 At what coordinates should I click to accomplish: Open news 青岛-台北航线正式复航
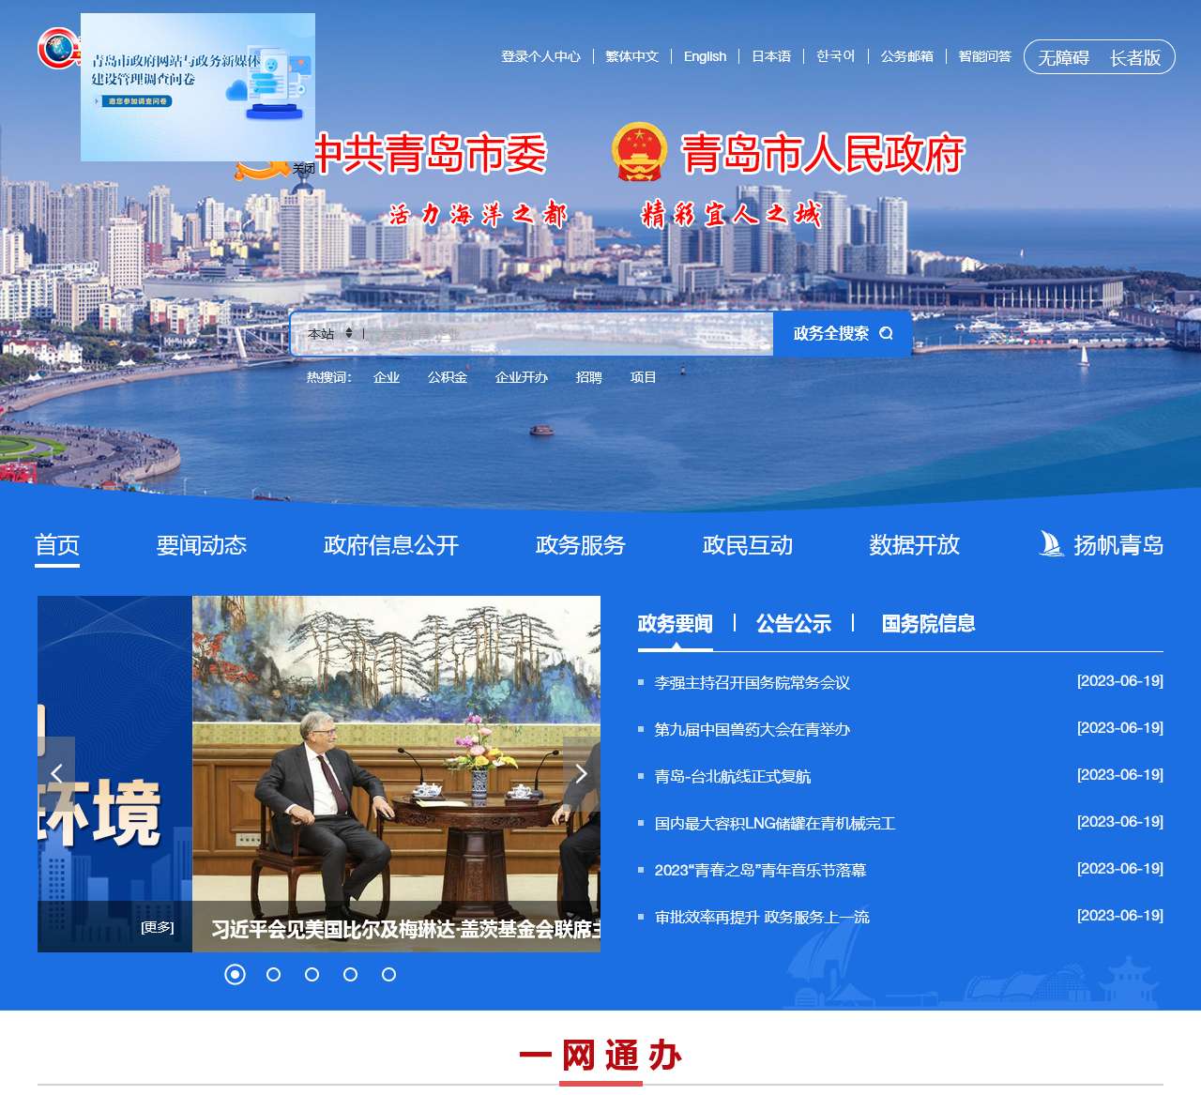pyautogui.click(x=732, y=777)
